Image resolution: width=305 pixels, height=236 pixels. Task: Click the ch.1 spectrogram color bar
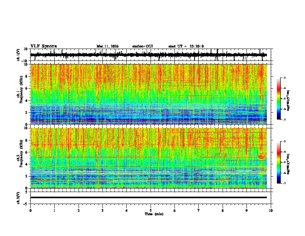(x=278, y=99)
